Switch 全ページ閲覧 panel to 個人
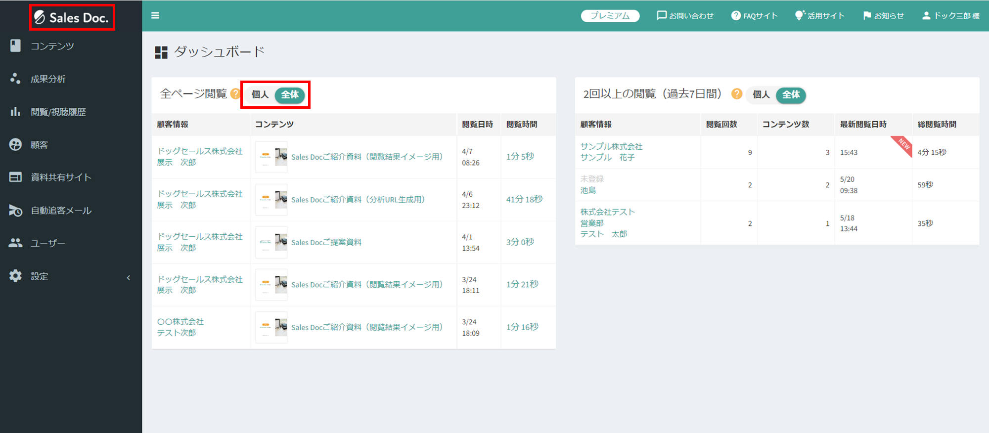The width and height of the screenshot is (989, 433). (x=260, y=95)
